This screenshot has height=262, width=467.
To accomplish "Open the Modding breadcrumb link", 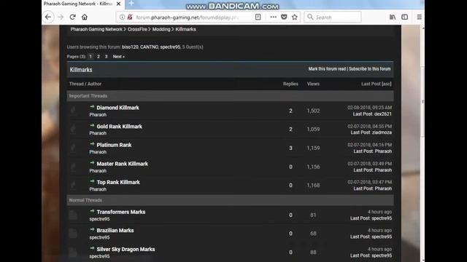I will point(161,29).
